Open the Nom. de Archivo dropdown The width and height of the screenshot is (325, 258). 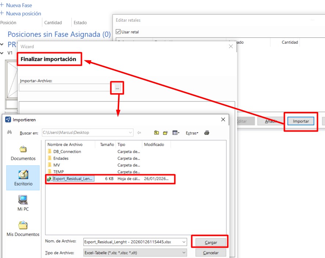click(183, 242)
